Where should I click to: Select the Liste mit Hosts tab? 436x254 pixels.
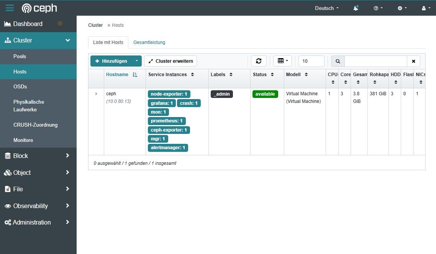(108, 42)
